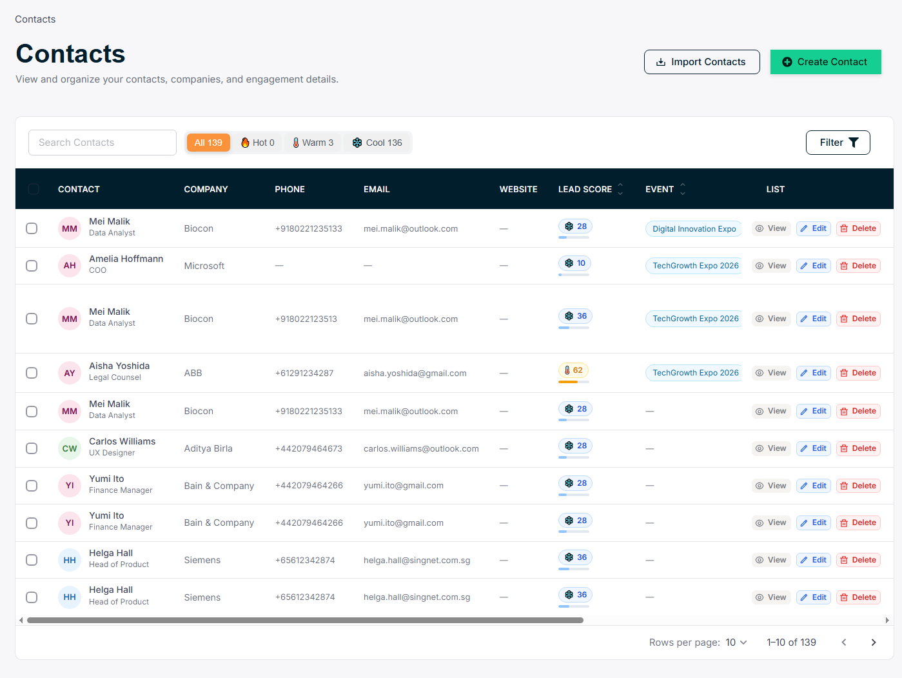
Task: Edit the Amelia Hoffmann contact
Action: [814, 266]
